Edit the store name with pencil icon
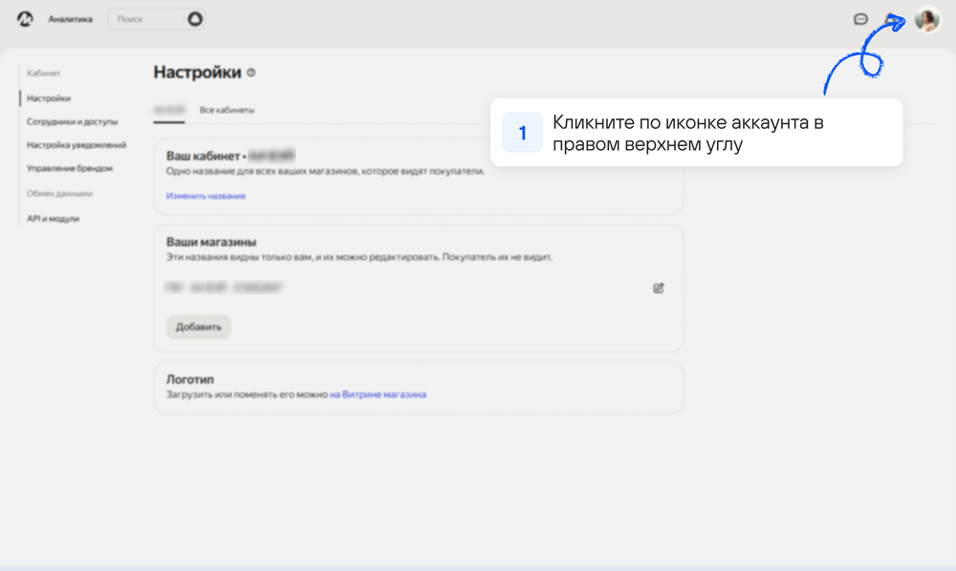 659,288
